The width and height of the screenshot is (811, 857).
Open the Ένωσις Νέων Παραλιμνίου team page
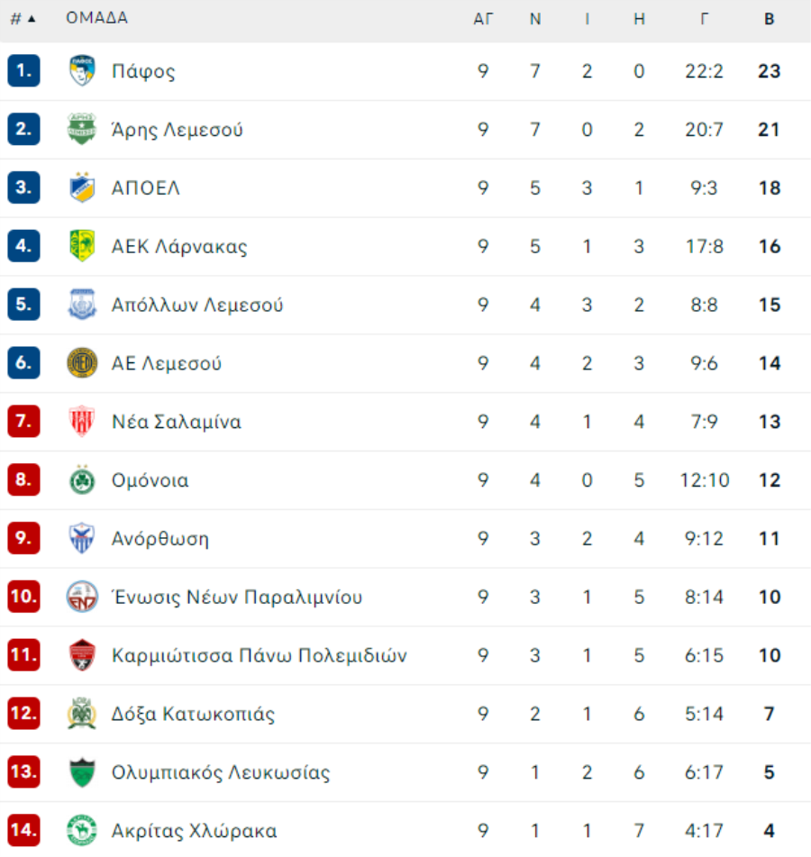coord(237,597)
